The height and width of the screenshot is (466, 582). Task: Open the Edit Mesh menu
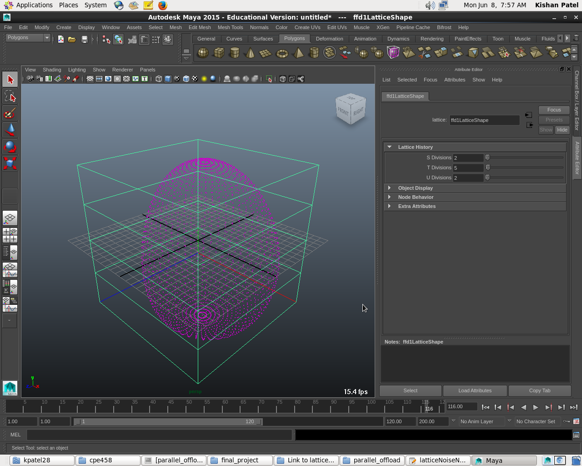pos(200,27)
